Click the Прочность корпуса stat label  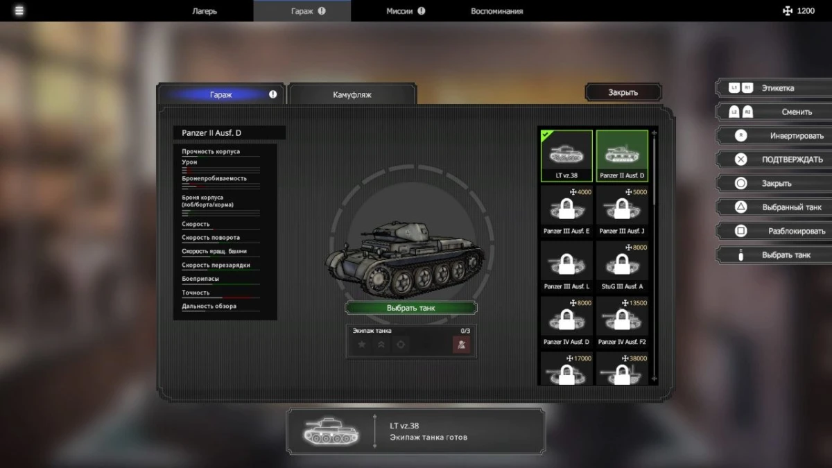(211, 152)
